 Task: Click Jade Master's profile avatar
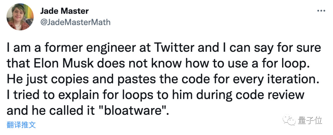[20, 17]
